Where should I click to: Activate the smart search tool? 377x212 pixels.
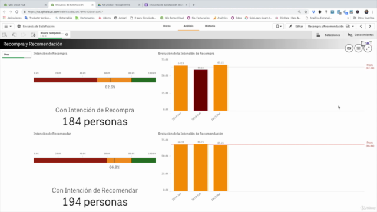pos(5,35)
